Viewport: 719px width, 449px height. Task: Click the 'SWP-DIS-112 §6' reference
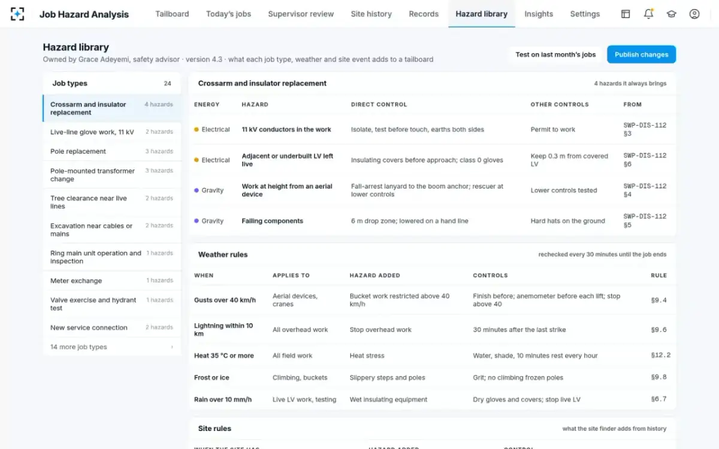pyautogui.click(x=645, y=160)
